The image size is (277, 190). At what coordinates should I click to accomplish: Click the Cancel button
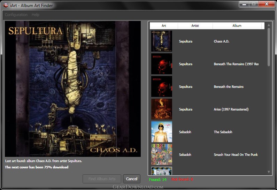tap(132, 179)
